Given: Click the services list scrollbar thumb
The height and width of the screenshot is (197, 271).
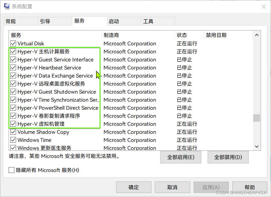Looking at the screenshot, I should pyautogui.click(x=257, y=118).
